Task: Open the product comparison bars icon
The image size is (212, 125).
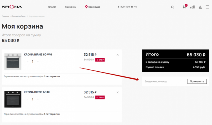Action: (192, 7)
